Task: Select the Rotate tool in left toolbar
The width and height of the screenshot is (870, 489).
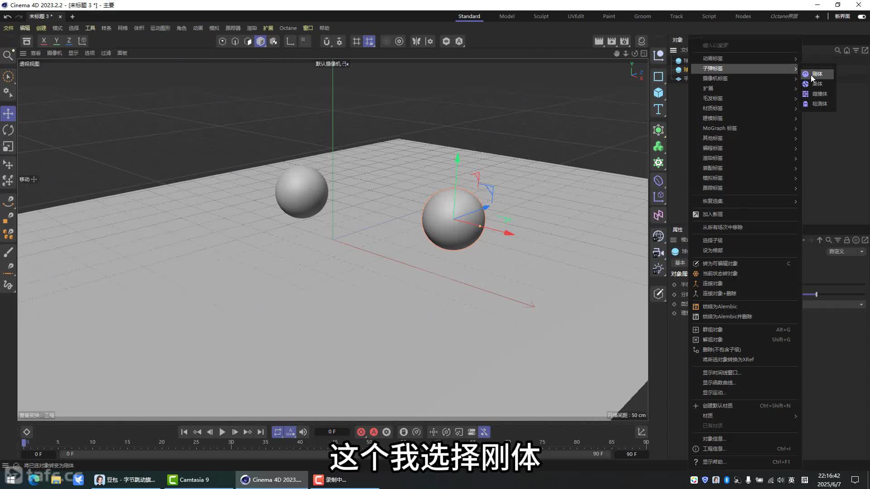Action: tap(8, 130)
